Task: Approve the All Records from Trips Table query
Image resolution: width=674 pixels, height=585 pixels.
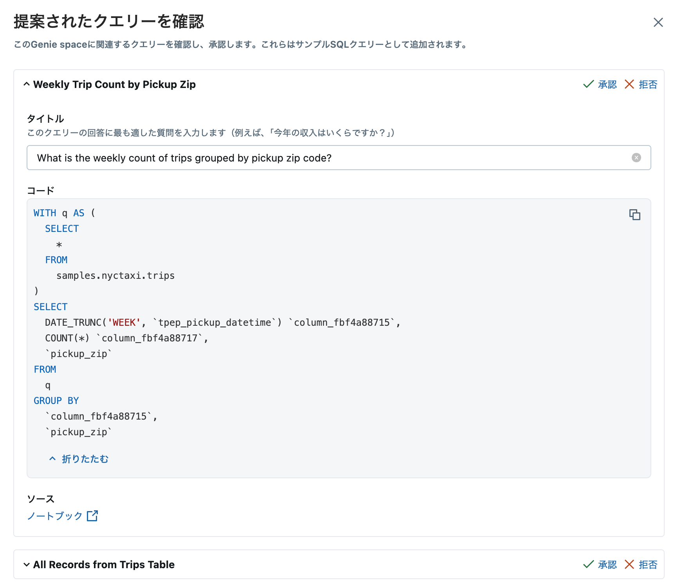Action: point(606,564)
